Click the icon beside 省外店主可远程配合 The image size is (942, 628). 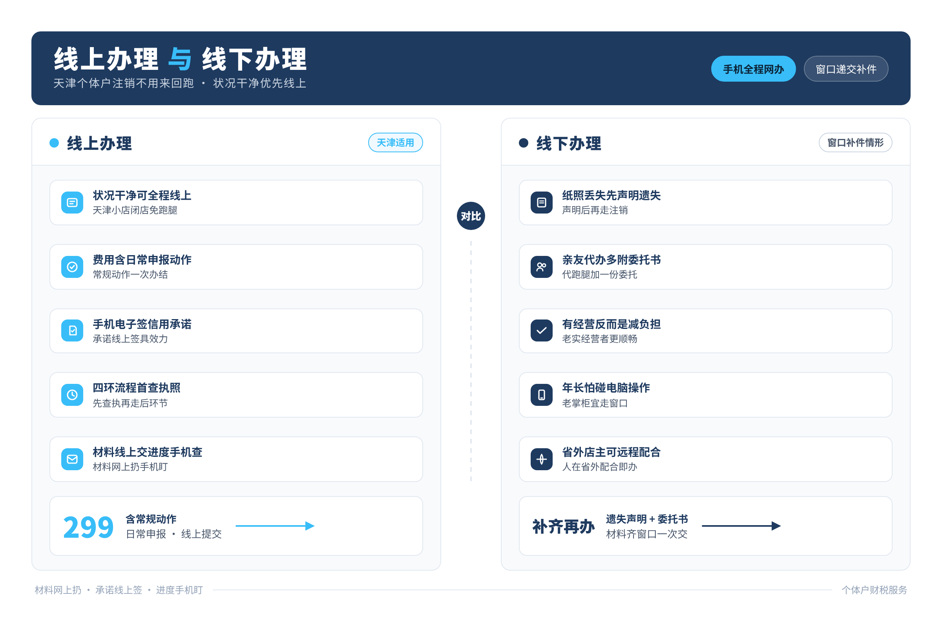(542, 459)
